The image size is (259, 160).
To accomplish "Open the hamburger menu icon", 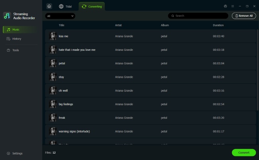I will [x=233, y=6].
